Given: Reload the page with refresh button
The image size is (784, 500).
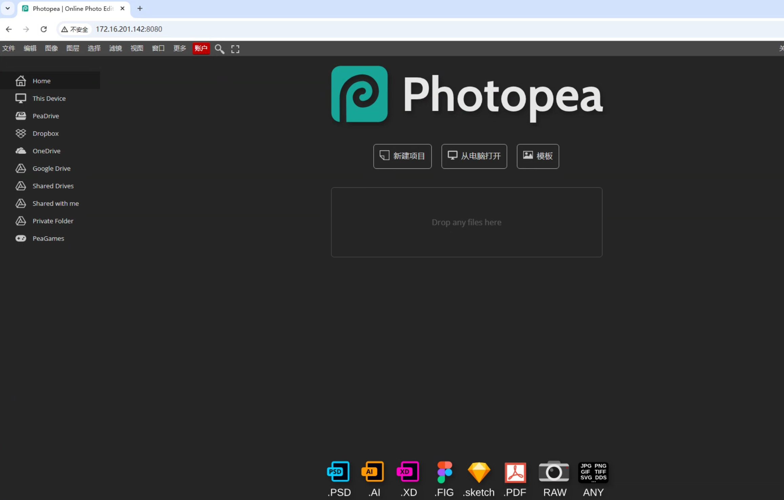Looking at the screenshot, I should point(44,29).
